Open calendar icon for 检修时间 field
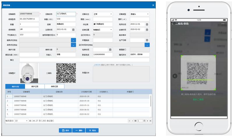 coord(110,50)
